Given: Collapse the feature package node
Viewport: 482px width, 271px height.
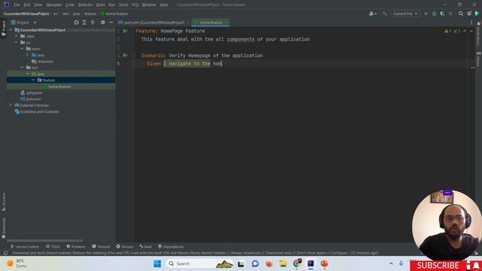Looking at the screenshot, I should point(33,81).
